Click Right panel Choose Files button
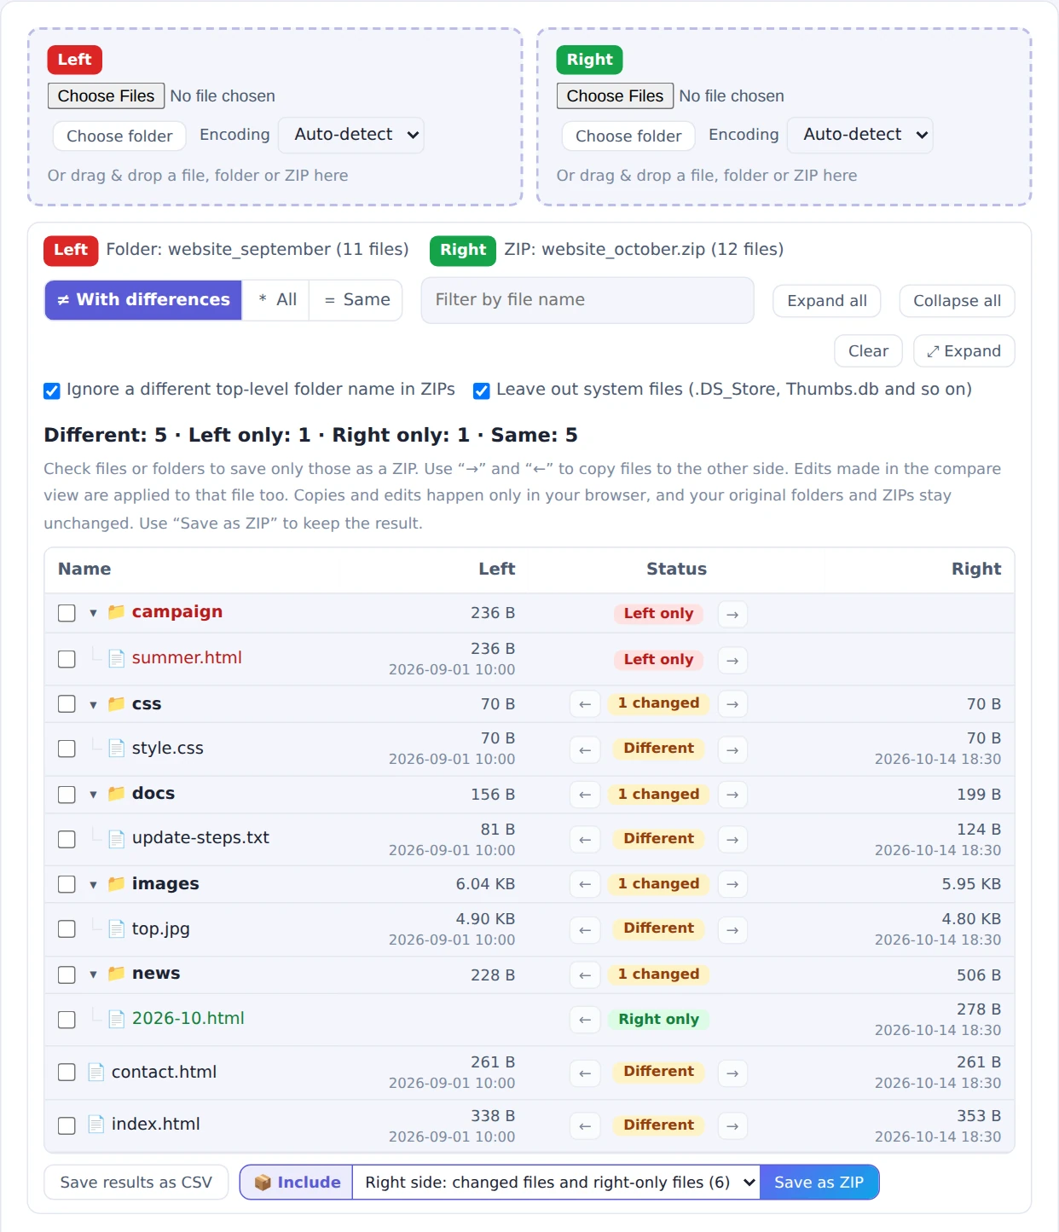Image resolution: width=1059 pixels, height=1232 pixels. [x=615, y=95]
